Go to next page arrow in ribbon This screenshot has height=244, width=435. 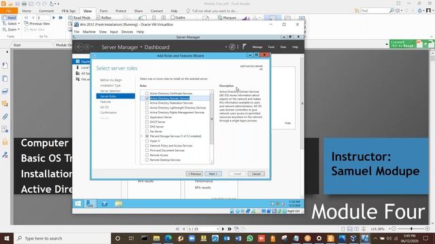point(54,18)
